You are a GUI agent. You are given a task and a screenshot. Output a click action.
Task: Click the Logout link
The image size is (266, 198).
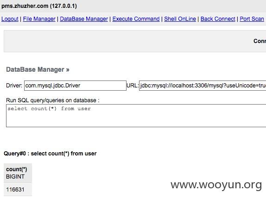point(10,19)
